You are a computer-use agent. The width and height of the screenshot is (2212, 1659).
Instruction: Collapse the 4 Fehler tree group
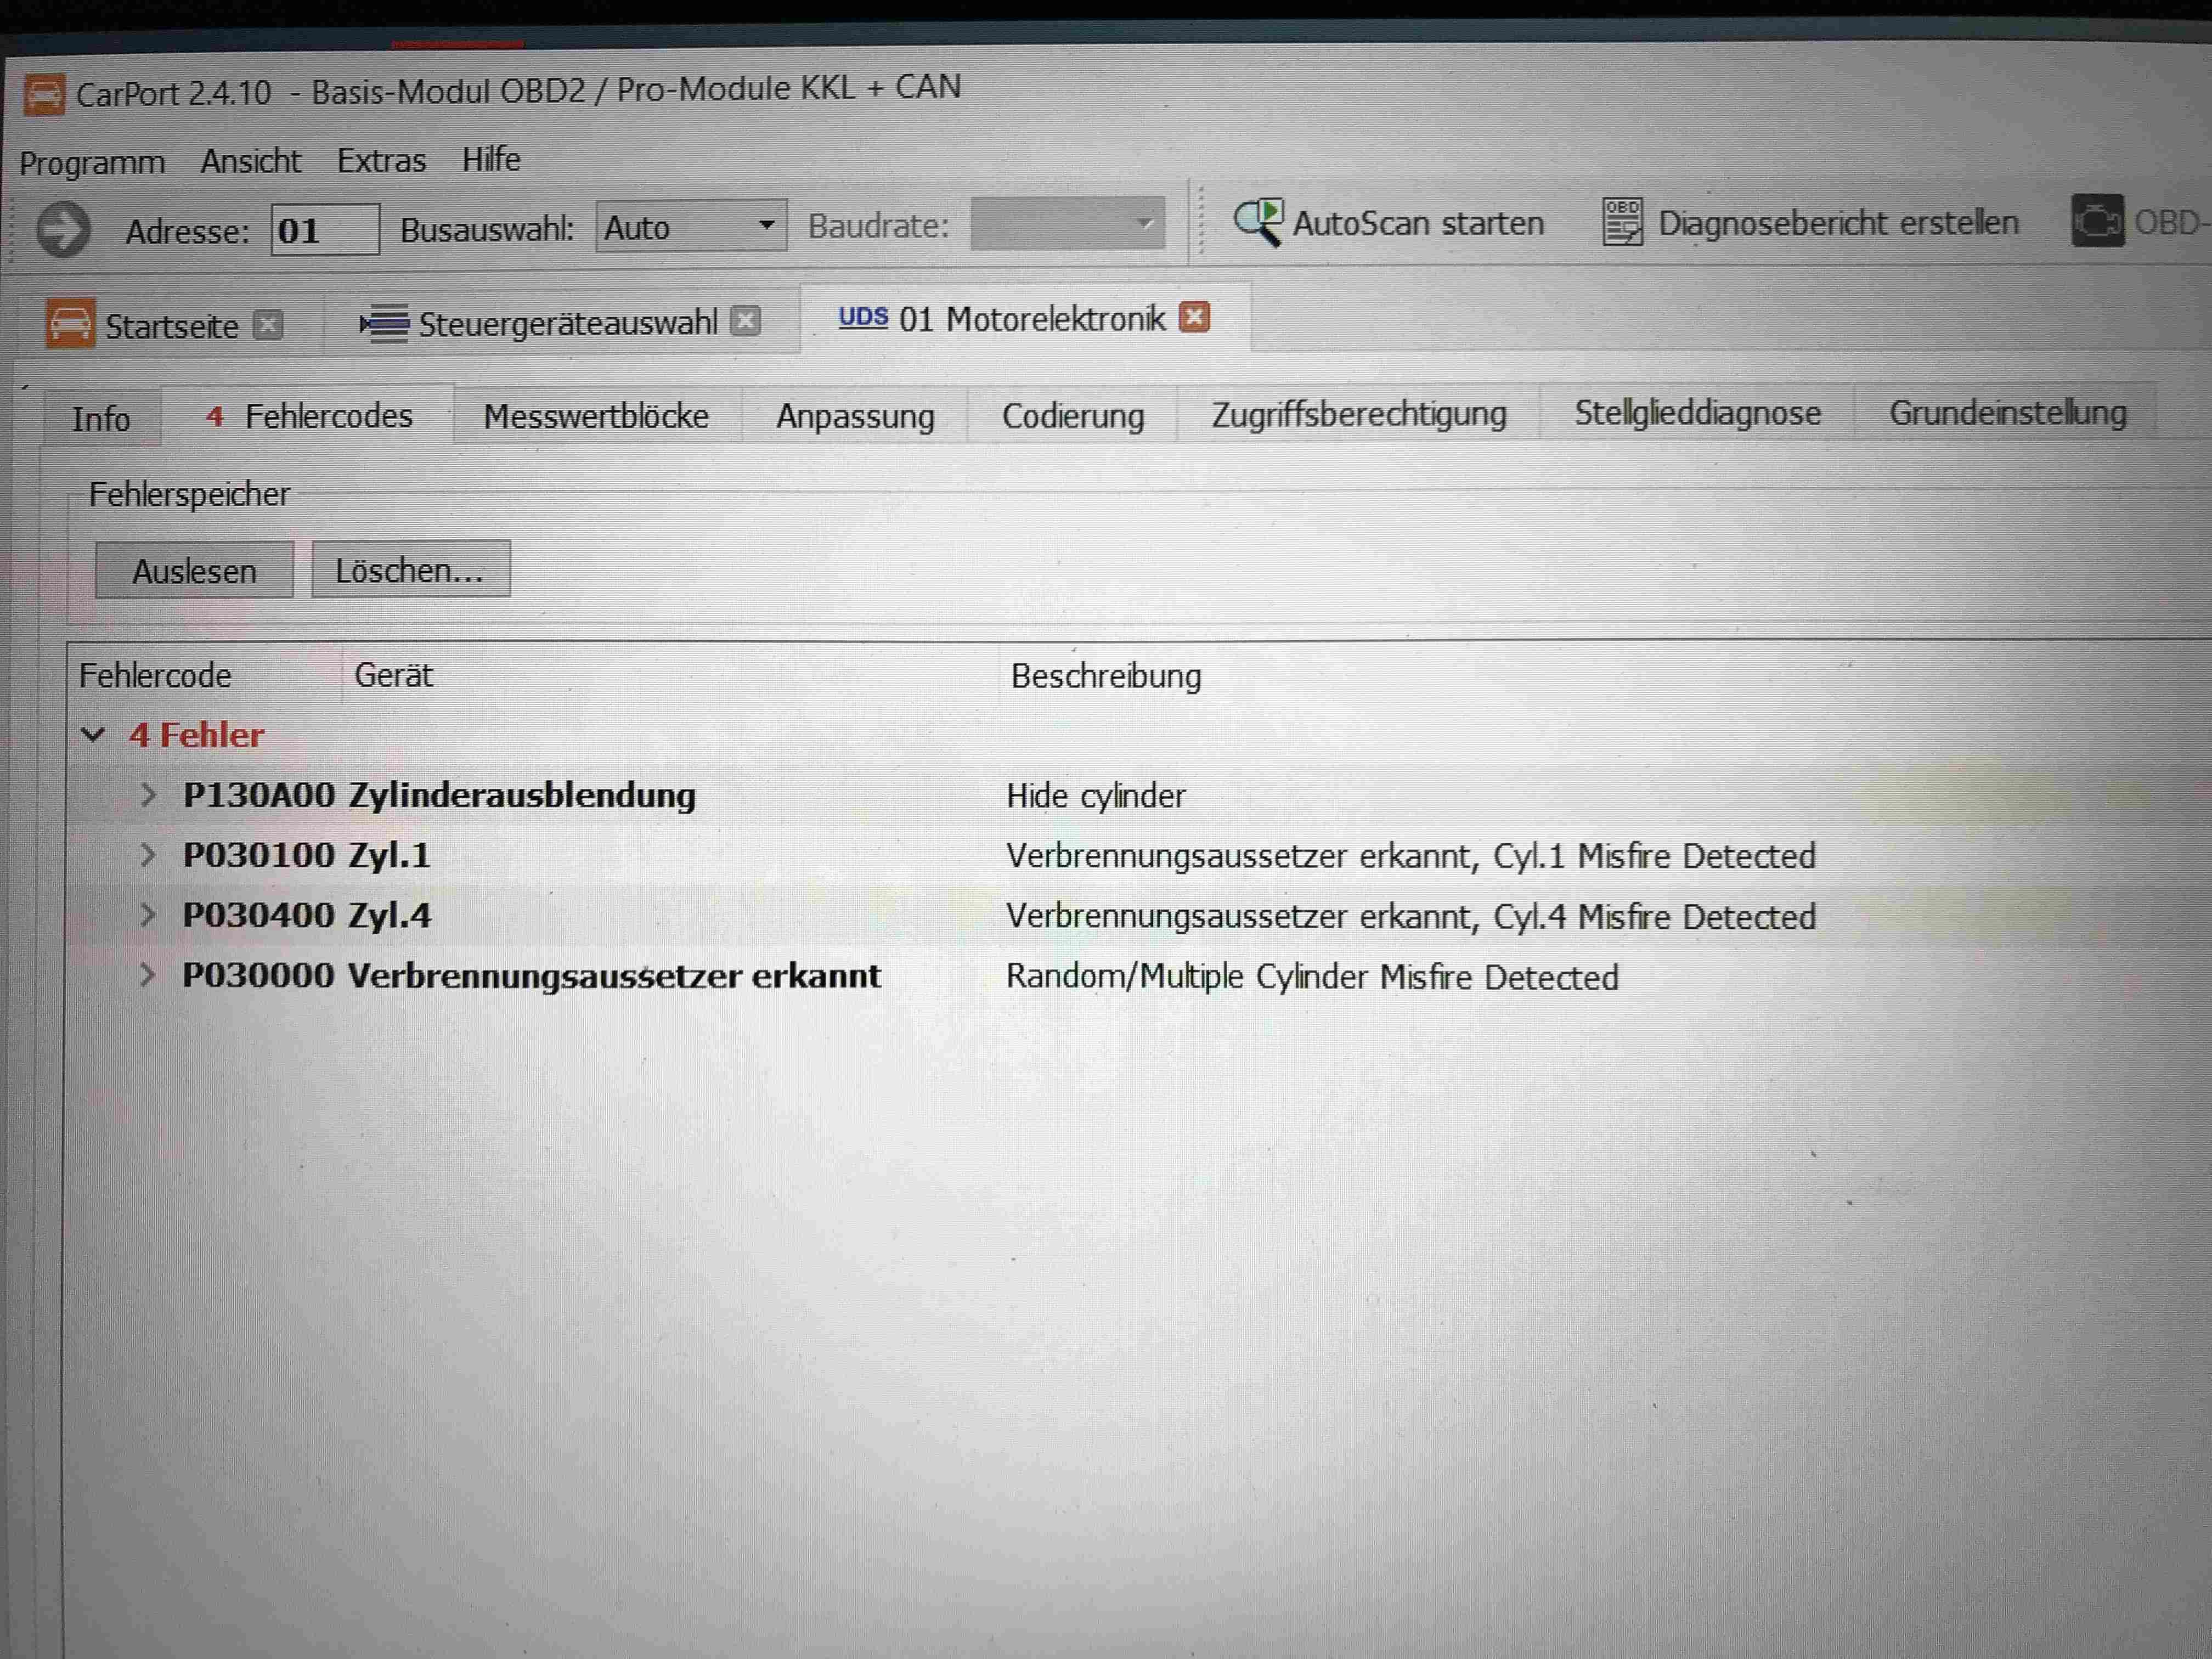[x=93, y=735]
